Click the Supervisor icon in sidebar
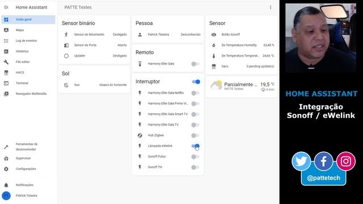363x204 pixels. tap(6, 159)
